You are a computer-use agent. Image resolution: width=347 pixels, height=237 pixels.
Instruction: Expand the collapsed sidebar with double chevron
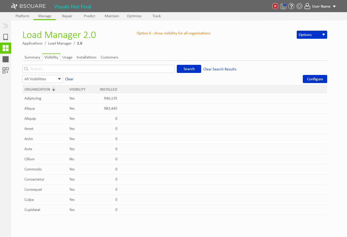[x=6, y=26]
